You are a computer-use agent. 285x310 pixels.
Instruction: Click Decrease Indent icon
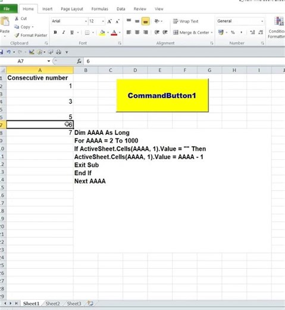tap(157, 32)
